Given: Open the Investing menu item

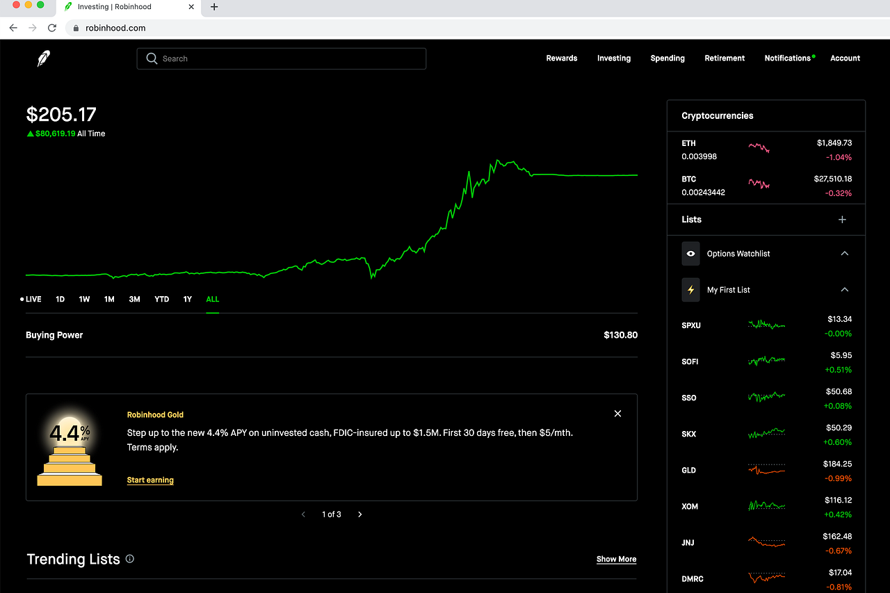Looking at the screenshot, I should coord(614,58).
